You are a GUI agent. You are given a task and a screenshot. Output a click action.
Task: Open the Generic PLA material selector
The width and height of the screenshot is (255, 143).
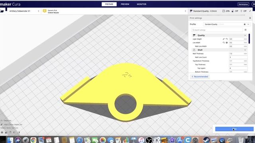(114, 11)
